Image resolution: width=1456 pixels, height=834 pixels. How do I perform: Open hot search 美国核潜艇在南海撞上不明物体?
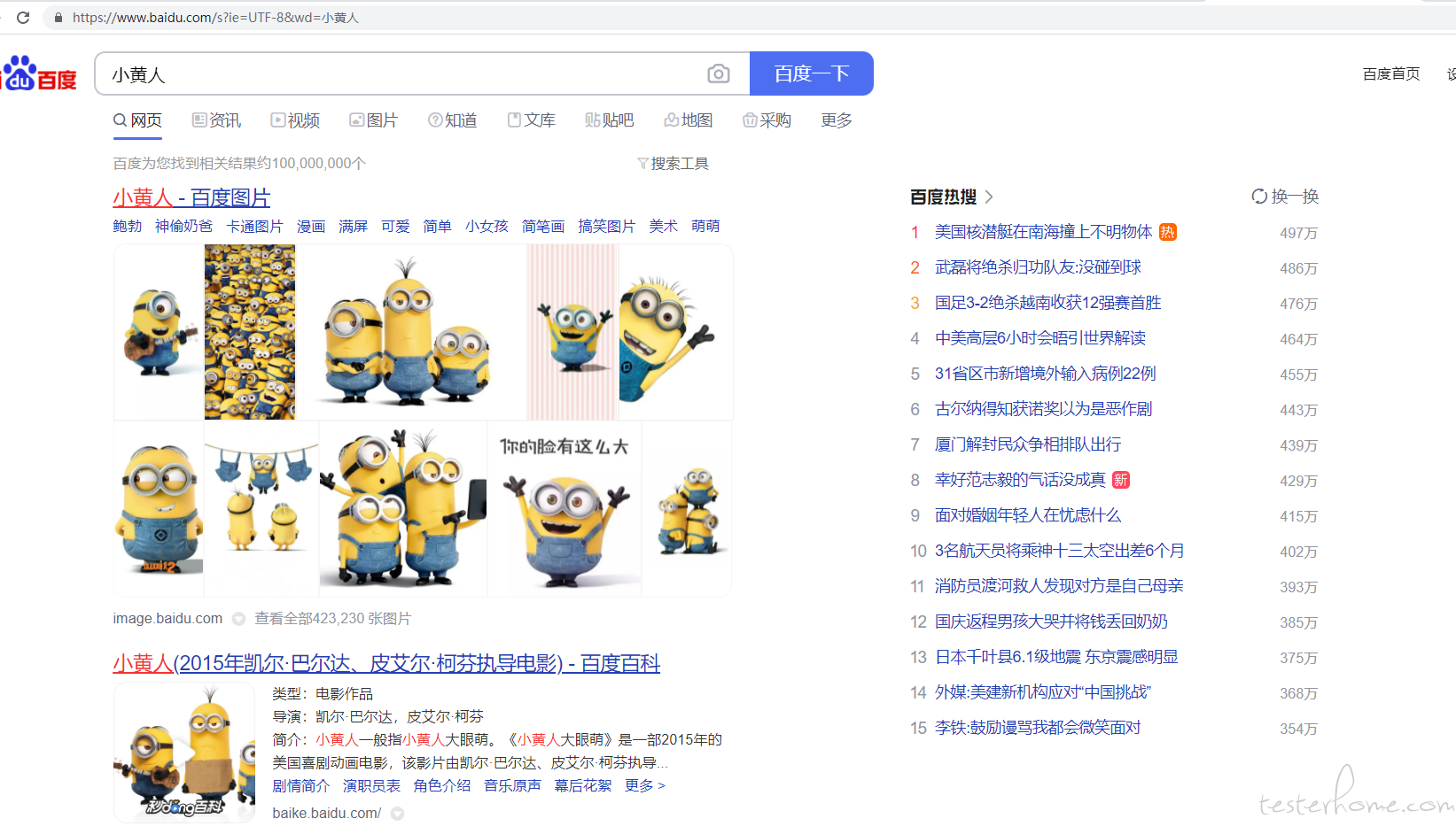(1043, 232)
